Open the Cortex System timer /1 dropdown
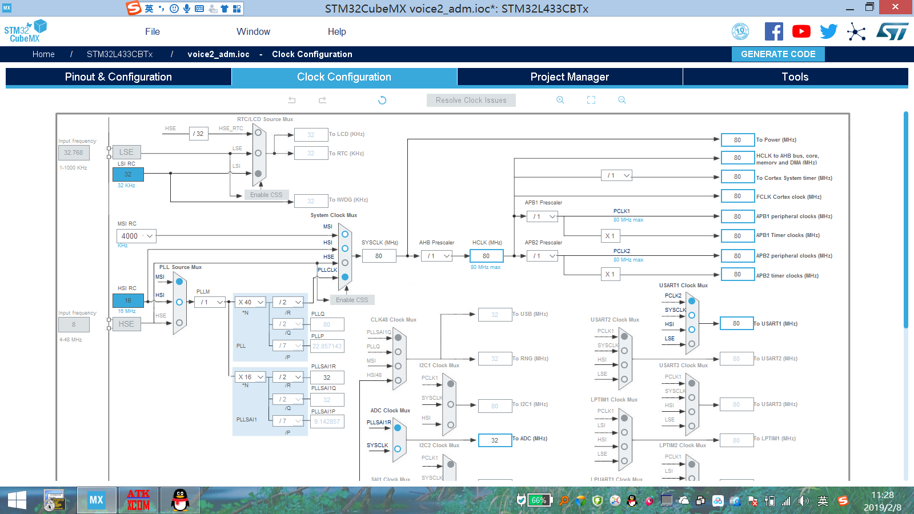914x514 pixels. click(617, 175)
